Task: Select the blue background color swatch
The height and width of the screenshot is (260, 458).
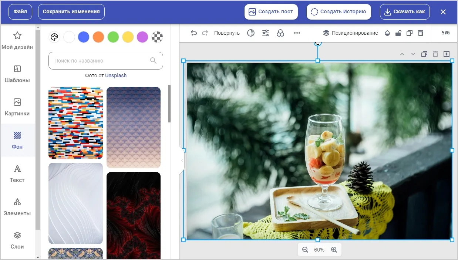Action: pyautogui.click(x=84, y=37)
